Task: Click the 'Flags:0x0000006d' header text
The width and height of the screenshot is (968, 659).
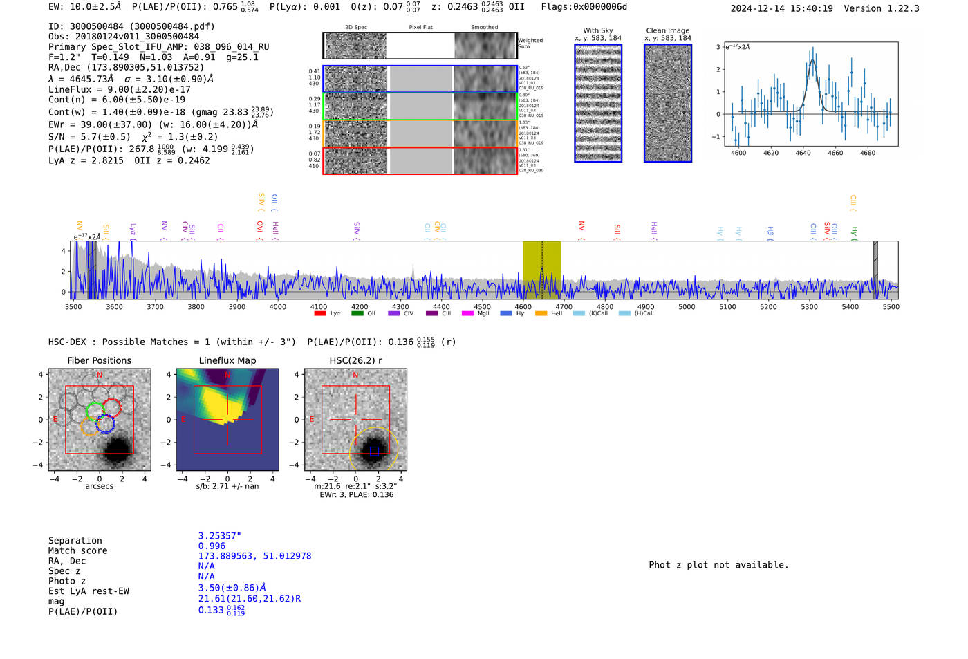Action: [x=584, y=7]
